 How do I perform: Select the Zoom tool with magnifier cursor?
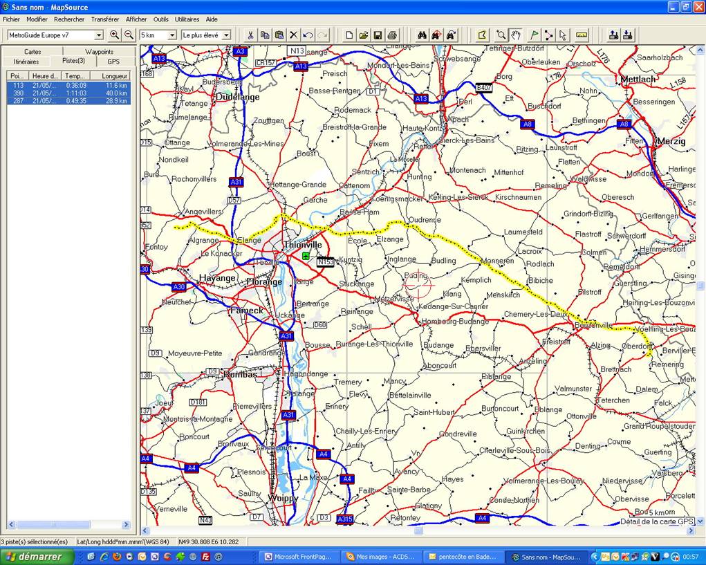pyautogui.click(x=501, y=35)
